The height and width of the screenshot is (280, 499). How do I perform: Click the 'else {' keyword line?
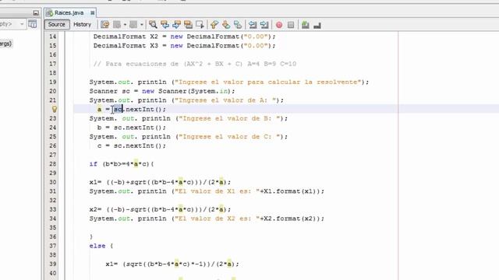coord(101,246)
